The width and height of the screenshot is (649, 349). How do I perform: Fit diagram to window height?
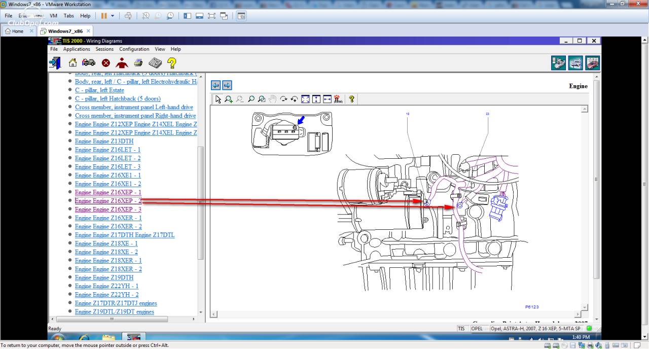point(316,99)
